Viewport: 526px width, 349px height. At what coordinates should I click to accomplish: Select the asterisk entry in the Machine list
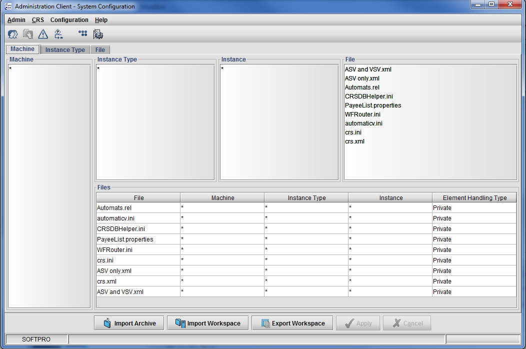coord(10,69)
